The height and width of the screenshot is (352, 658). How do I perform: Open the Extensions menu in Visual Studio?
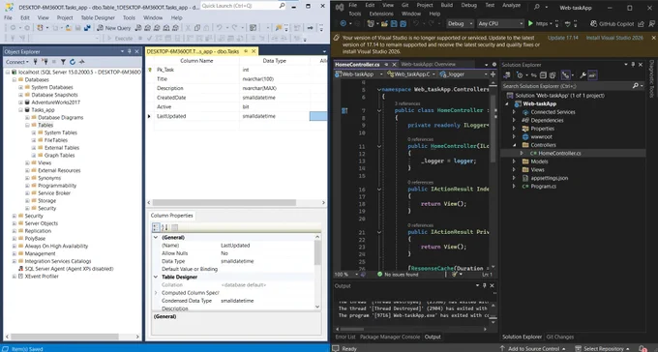pyautogui.click(x=381, y=14)
